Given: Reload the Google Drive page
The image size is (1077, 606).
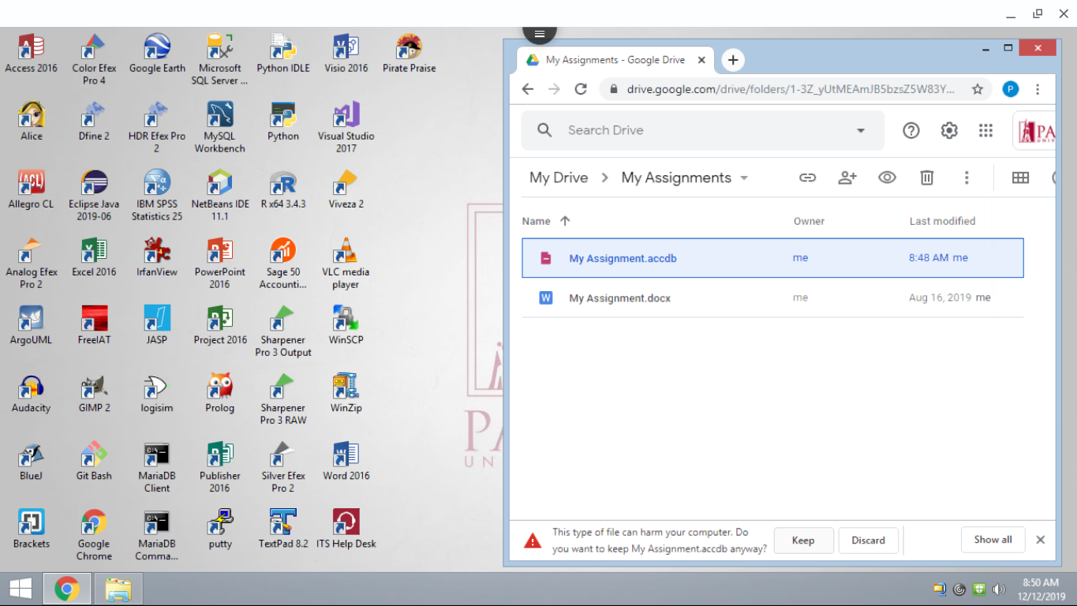Looking at the screenshot, I should pyautogui.click(x=581, y=89).
